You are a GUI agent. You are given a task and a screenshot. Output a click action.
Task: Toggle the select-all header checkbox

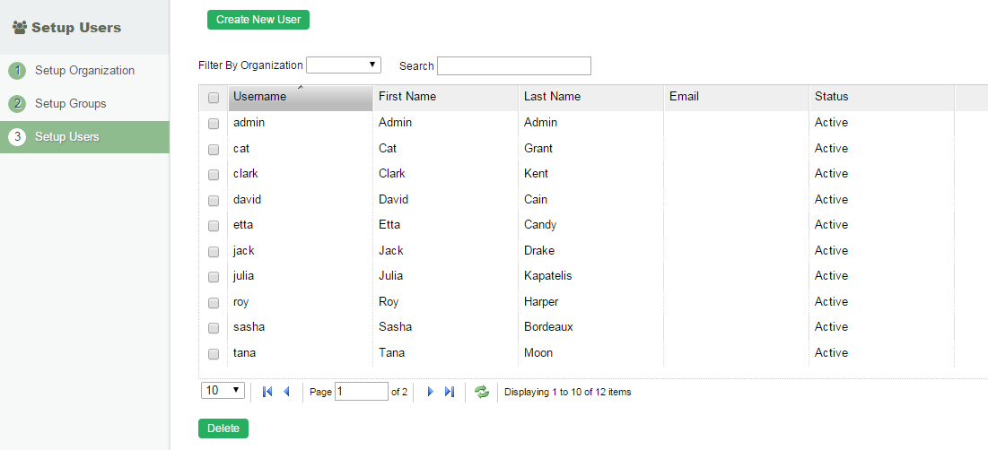tap(214, 98)
